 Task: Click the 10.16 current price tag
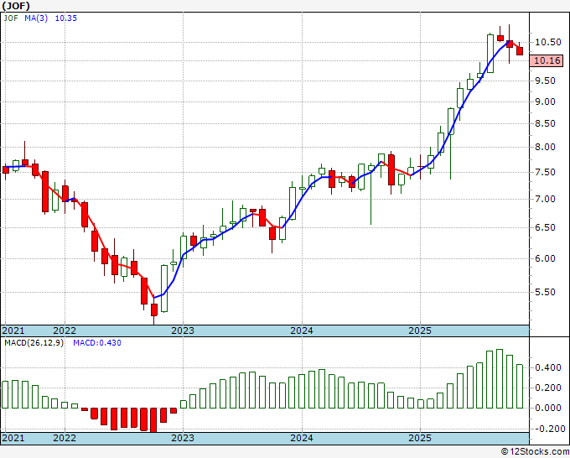point(547,60)
